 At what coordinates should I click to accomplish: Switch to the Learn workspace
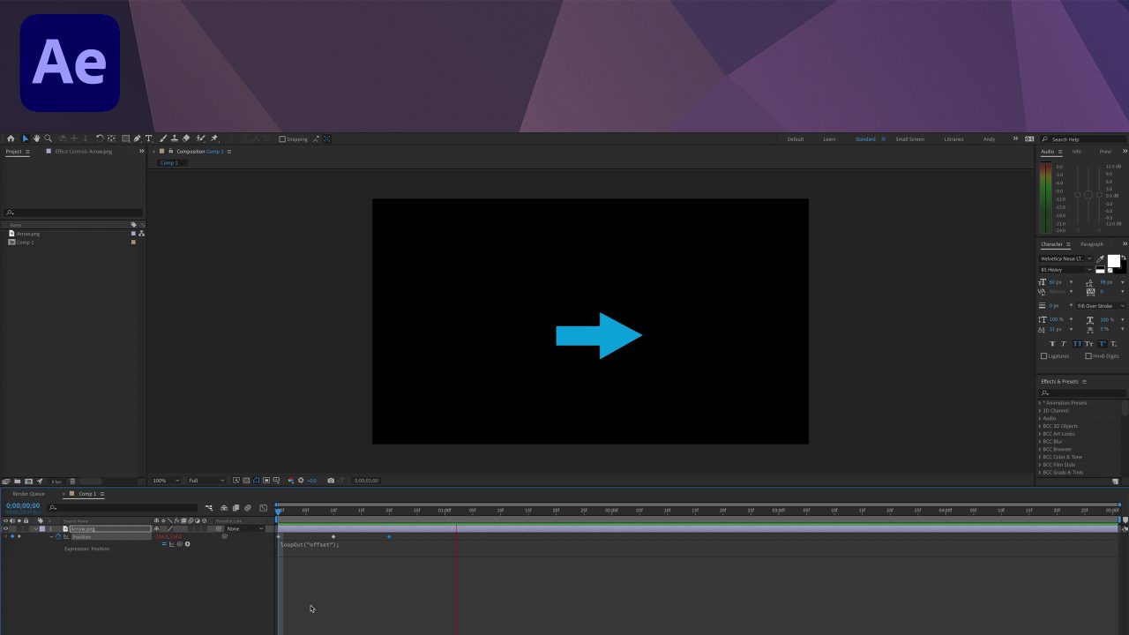[x=829, y=139]
